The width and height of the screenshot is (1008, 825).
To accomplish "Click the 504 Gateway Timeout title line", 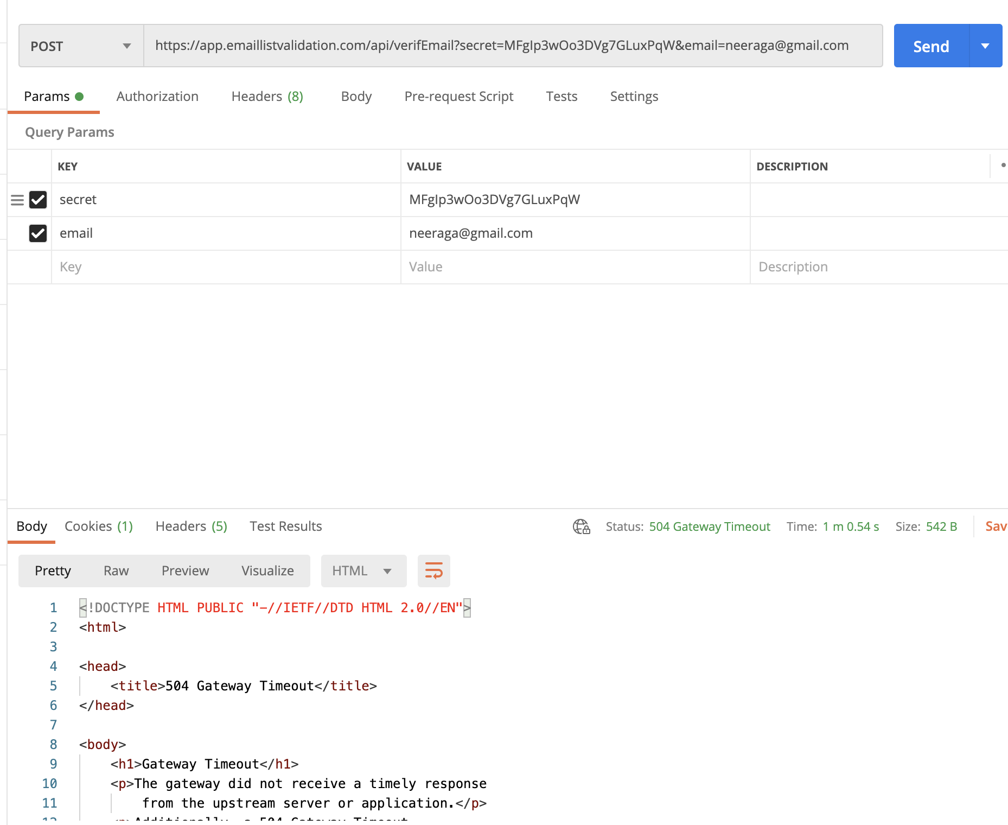I will [x=244, y=686].
